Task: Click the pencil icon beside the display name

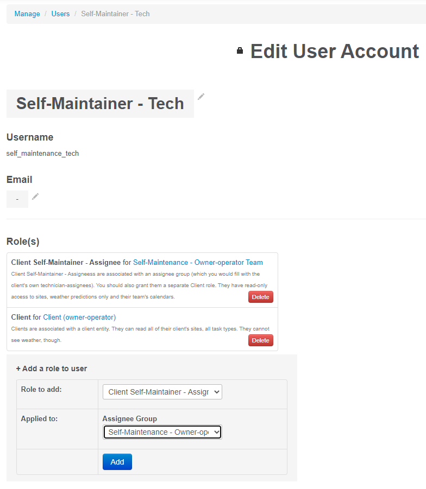Action: (x=201, y=96)
